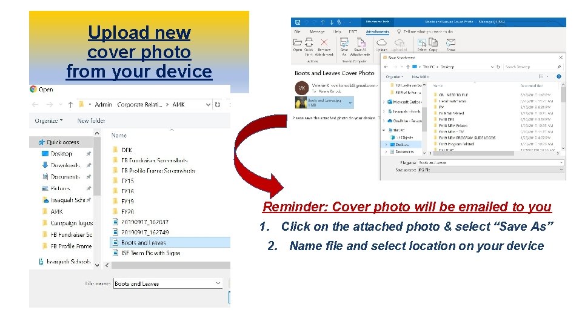Click Quick Print icon in Outlook ribbon

click(x=309, y=42)
